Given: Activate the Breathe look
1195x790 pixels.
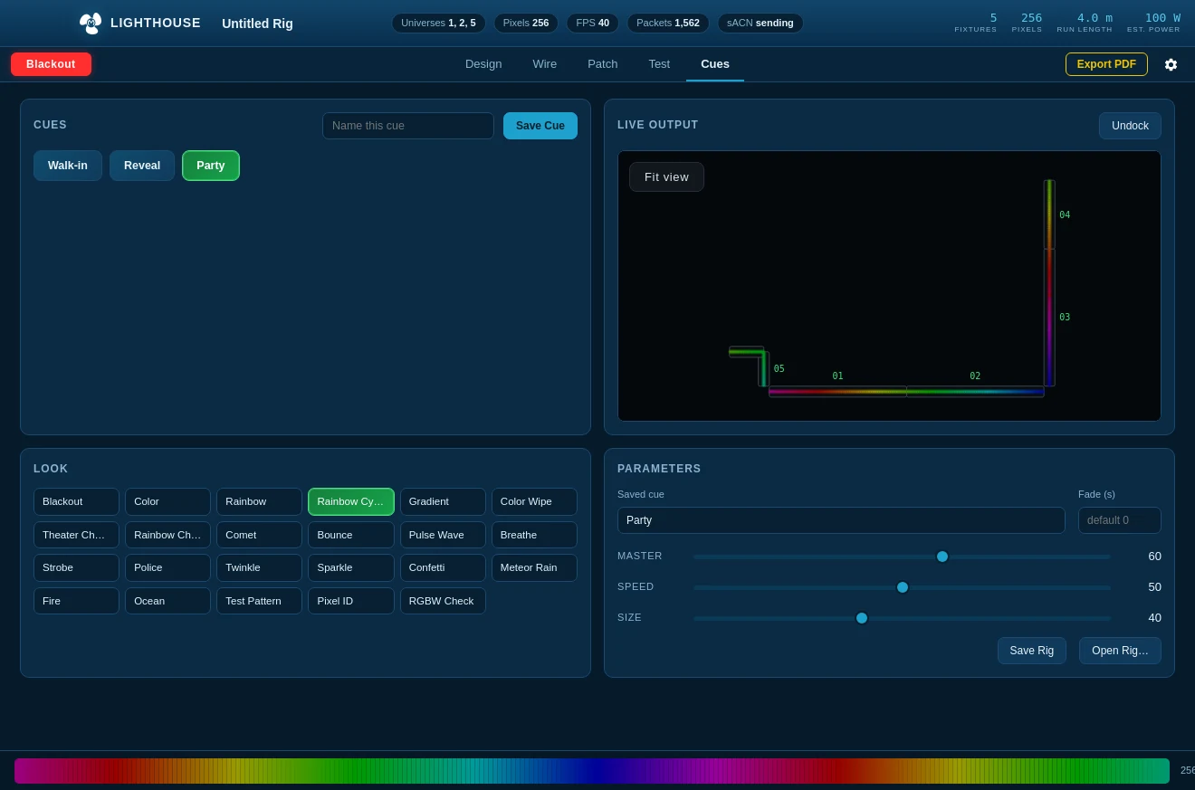Looking at the screenshot, I should (534, 535).
